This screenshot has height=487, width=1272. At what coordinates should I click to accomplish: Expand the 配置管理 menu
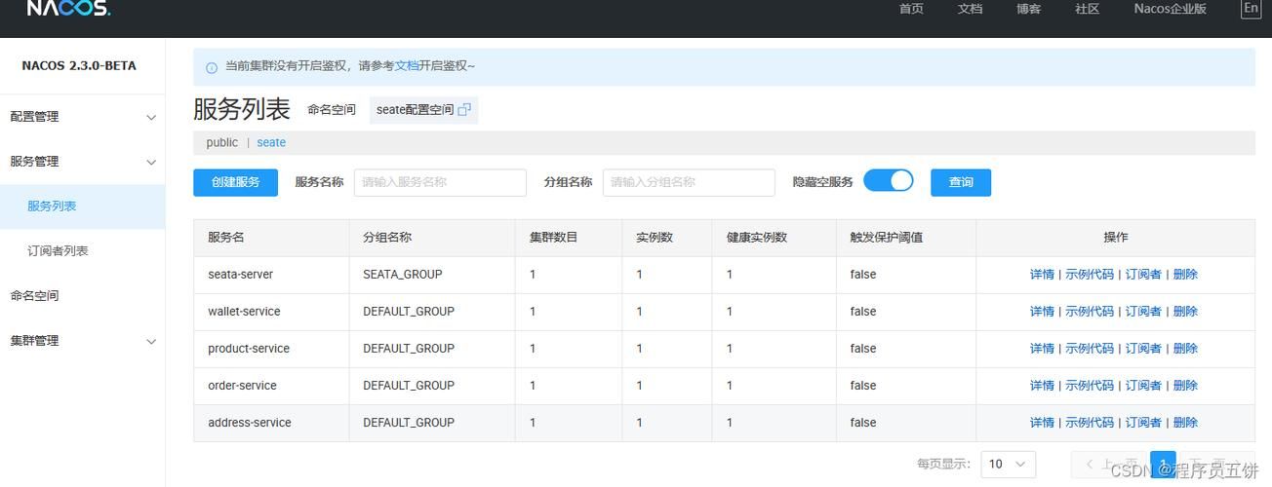pos(83,117)
